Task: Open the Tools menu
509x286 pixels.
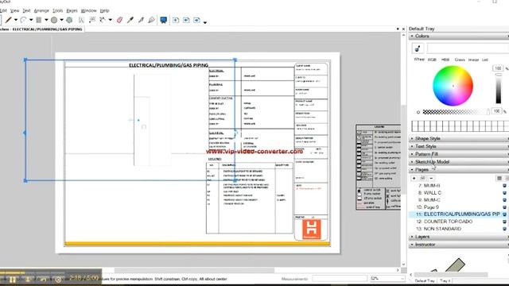Action: click(x=57, y=10)
